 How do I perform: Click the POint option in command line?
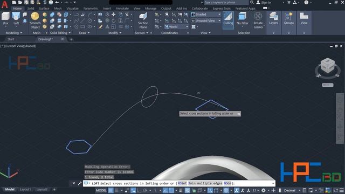182,183
